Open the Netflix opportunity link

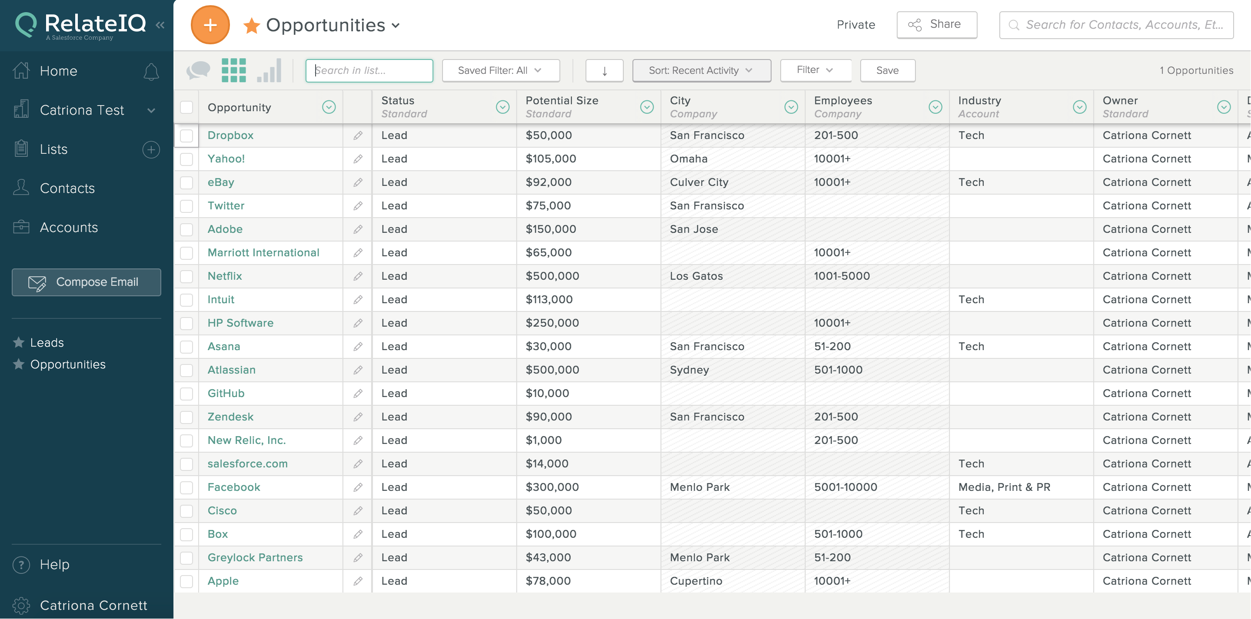(x=224, y=276)
